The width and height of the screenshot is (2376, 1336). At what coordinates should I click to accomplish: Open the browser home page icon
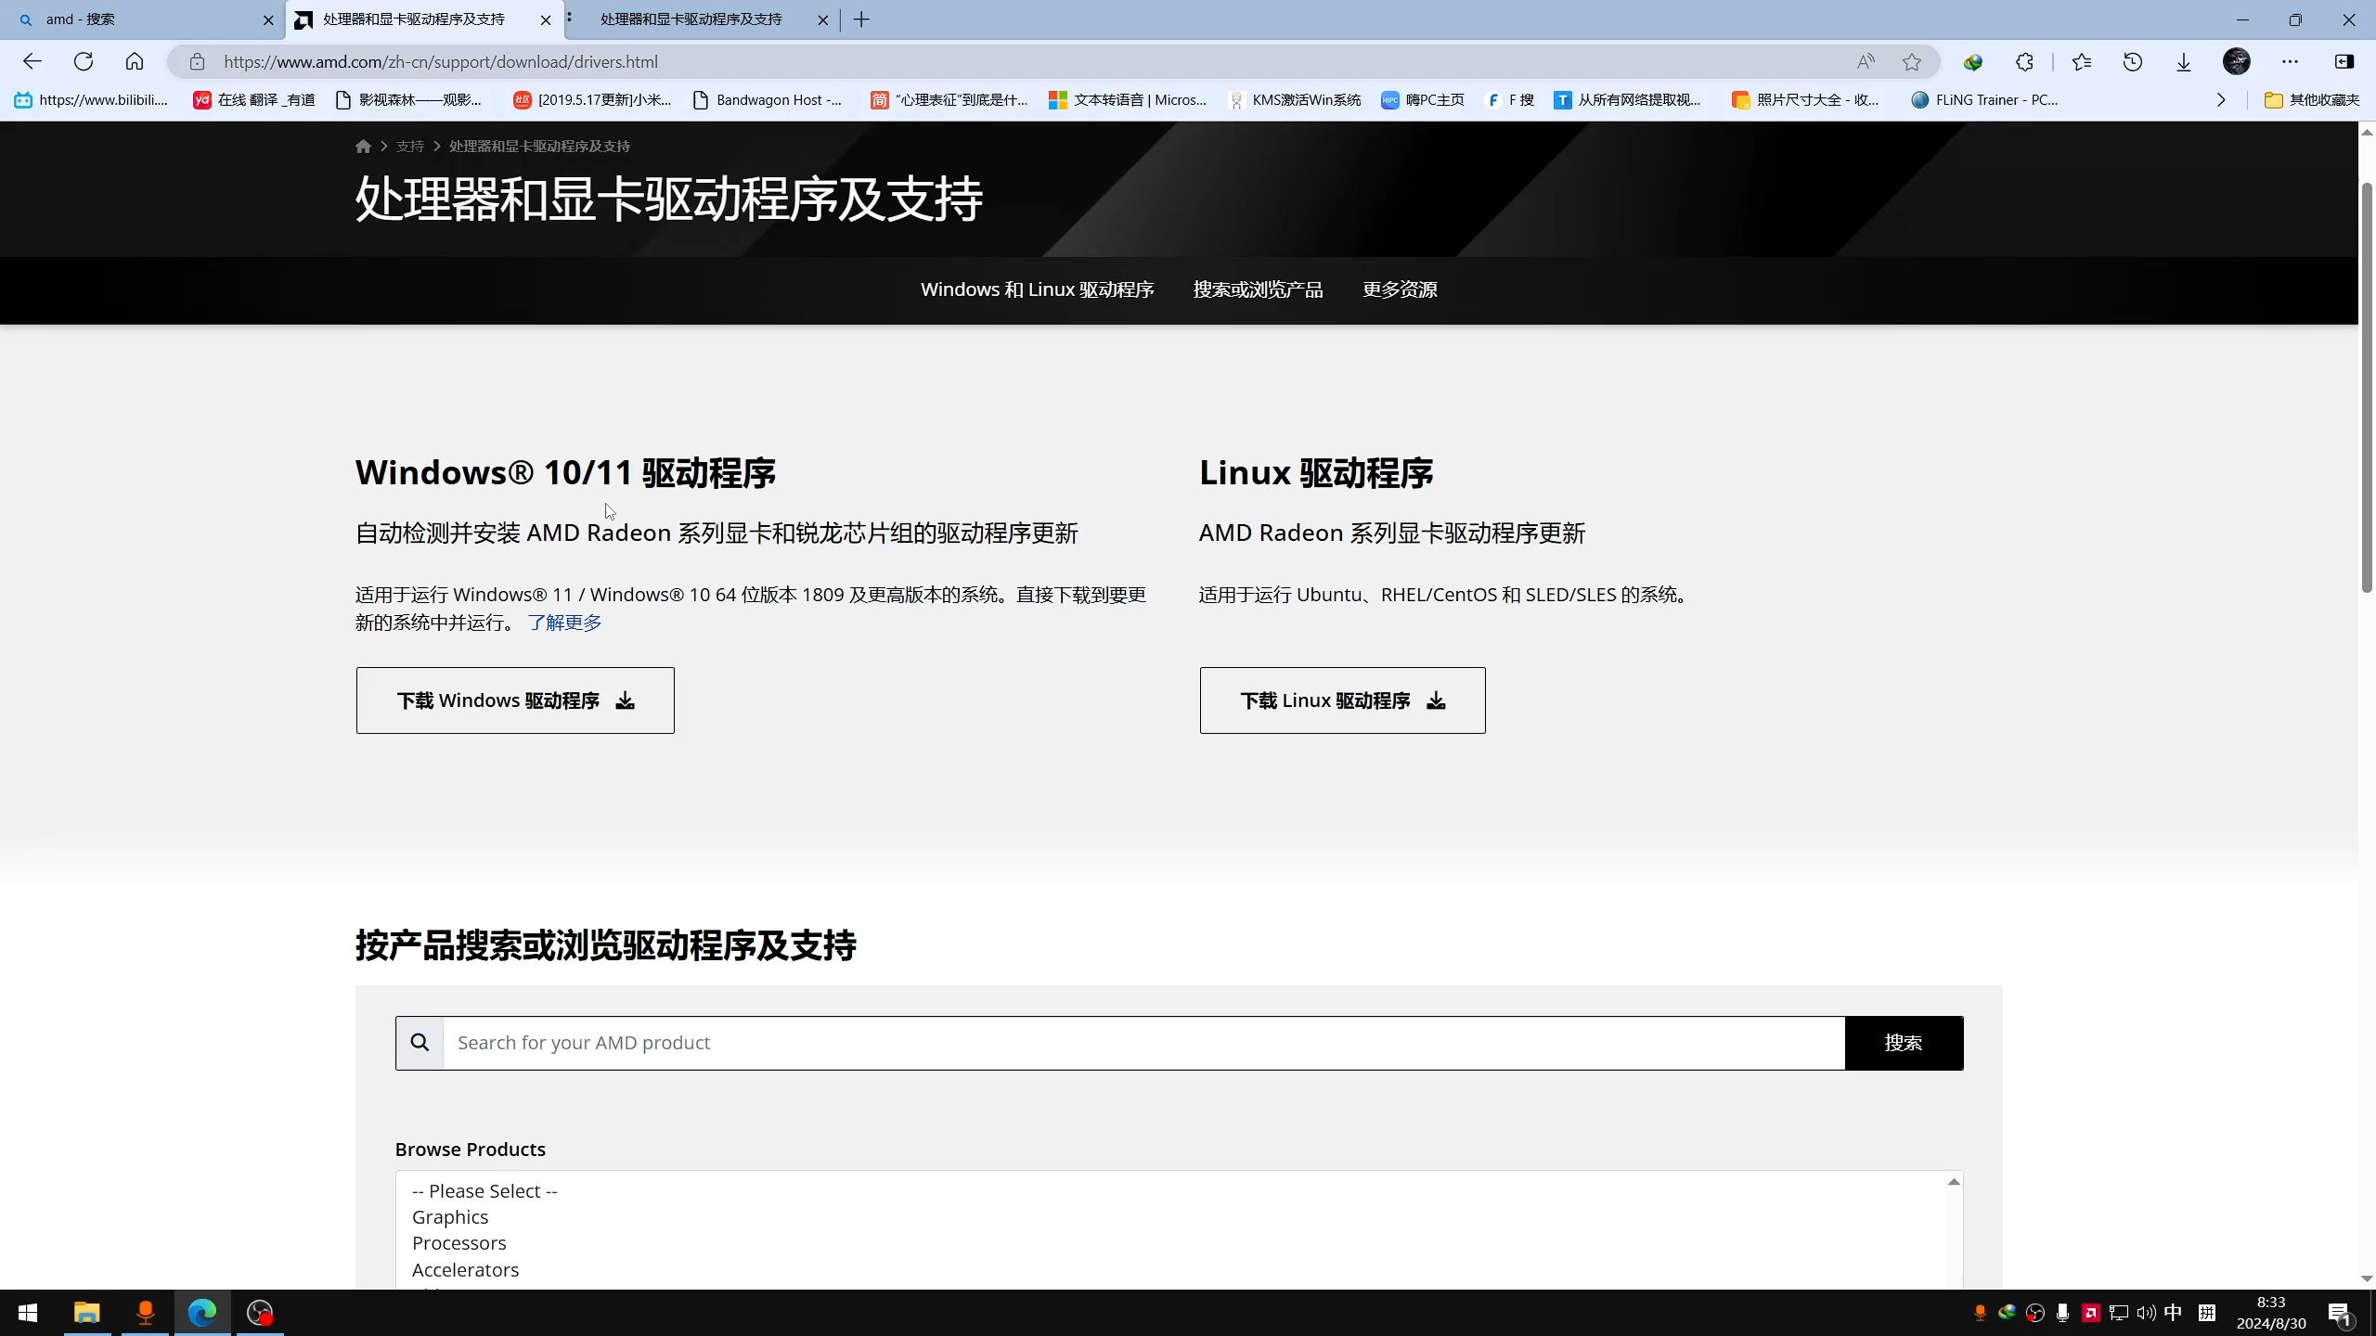(135, 61)
